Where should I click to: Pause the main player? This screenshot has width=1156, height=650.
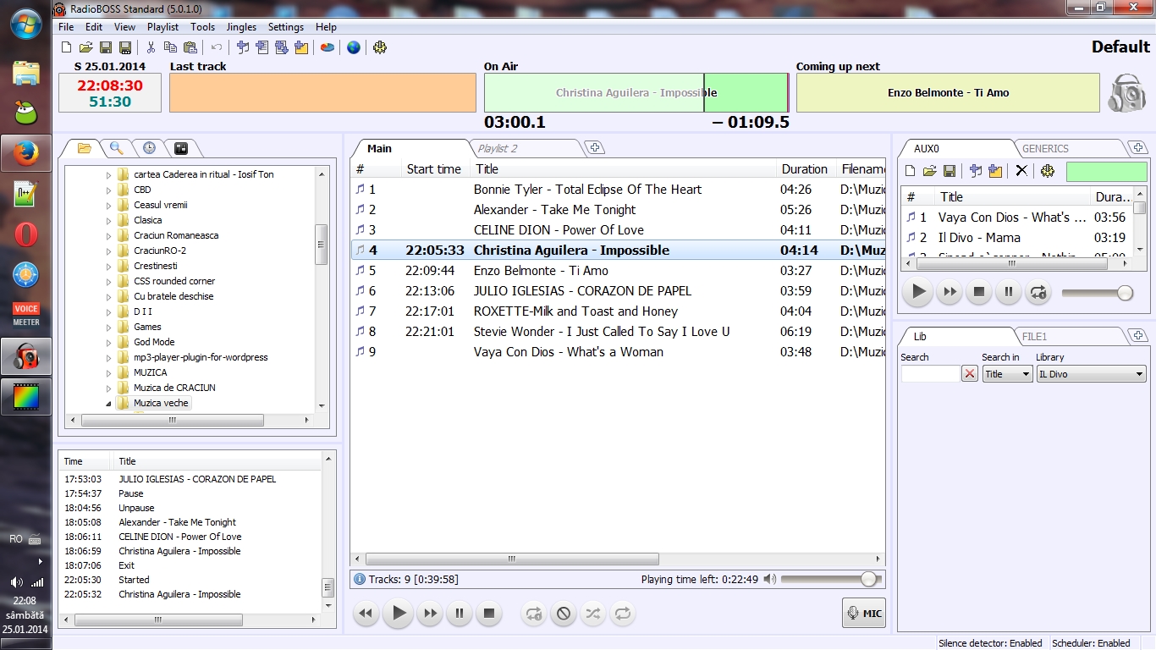[460, 614]
